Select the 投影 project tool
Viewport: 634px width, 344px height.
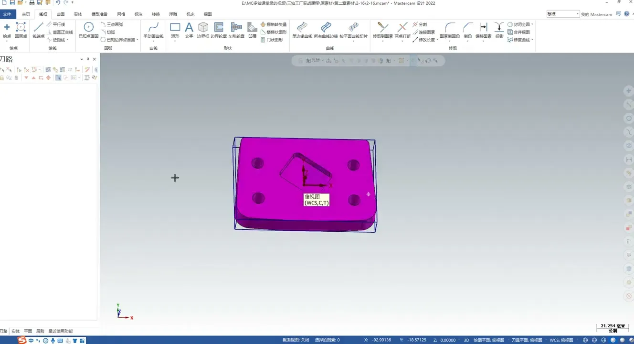[x=499, y=30]
